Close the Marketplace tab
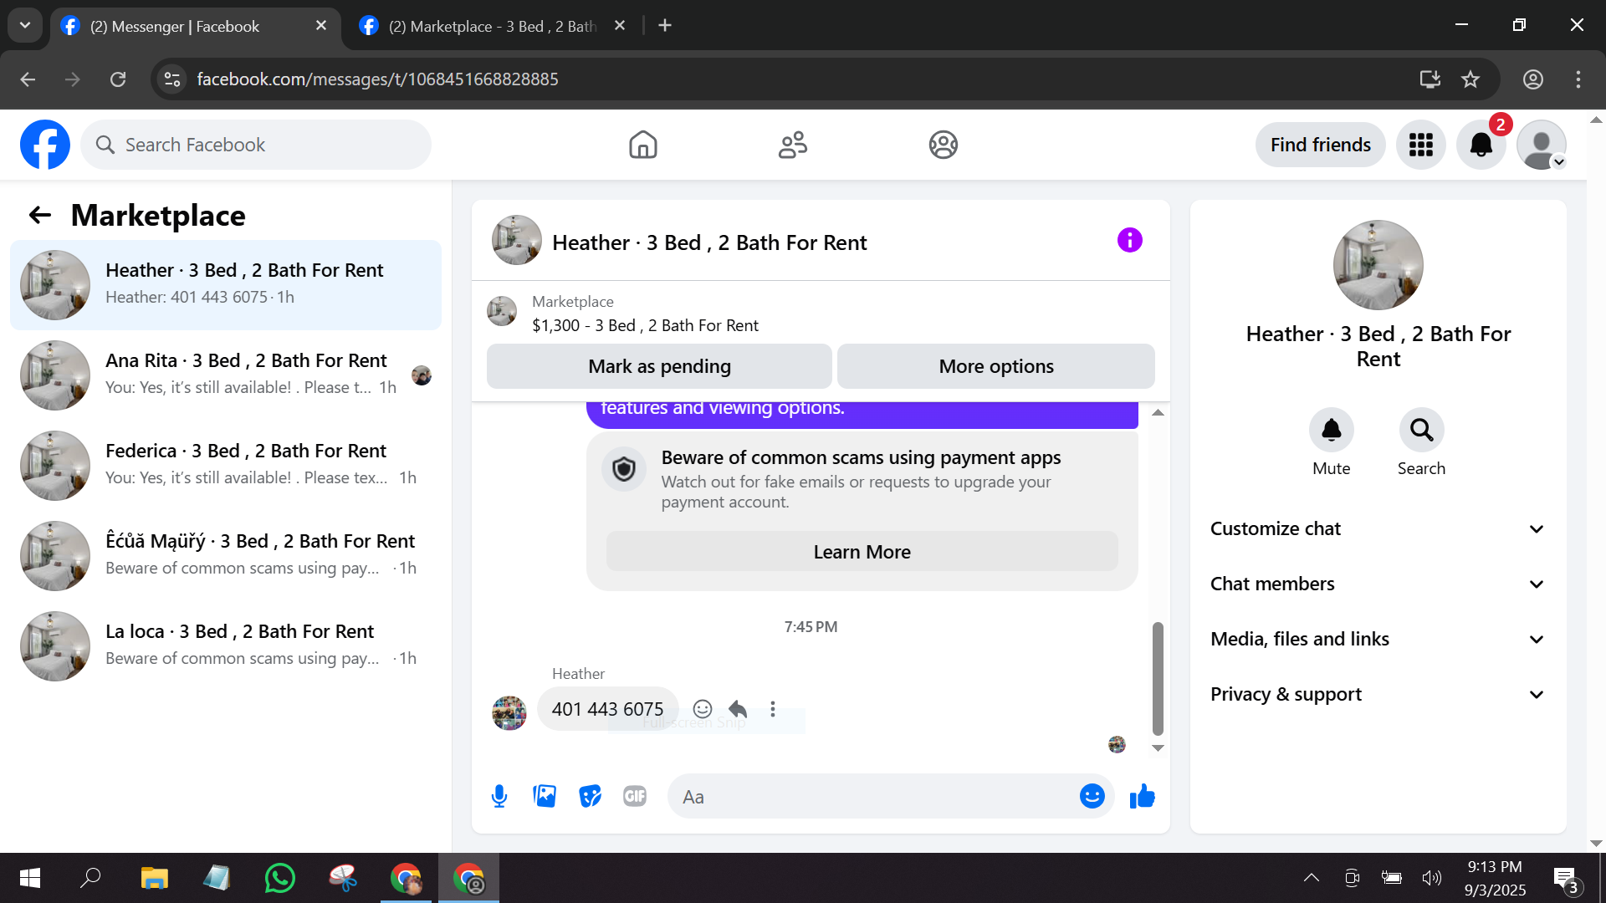Image resolution: width=1606 pixels, height=903 pixels. pos(620,26)
